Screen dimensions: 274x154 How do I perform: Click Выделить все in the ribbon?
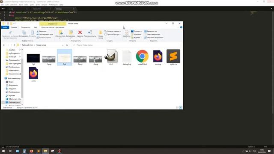[x=151, y=31]
